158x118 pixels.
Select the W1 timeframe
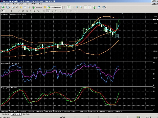(71, 11)
